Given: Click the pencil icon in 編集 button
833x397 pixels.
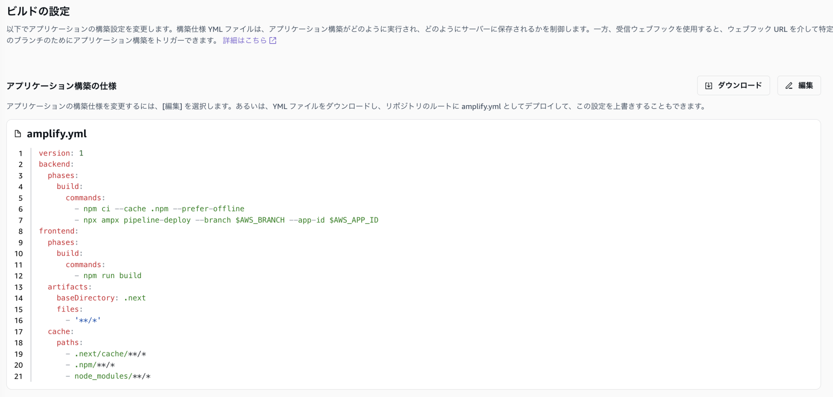Looking at the screenshot, I should (789, 86).
